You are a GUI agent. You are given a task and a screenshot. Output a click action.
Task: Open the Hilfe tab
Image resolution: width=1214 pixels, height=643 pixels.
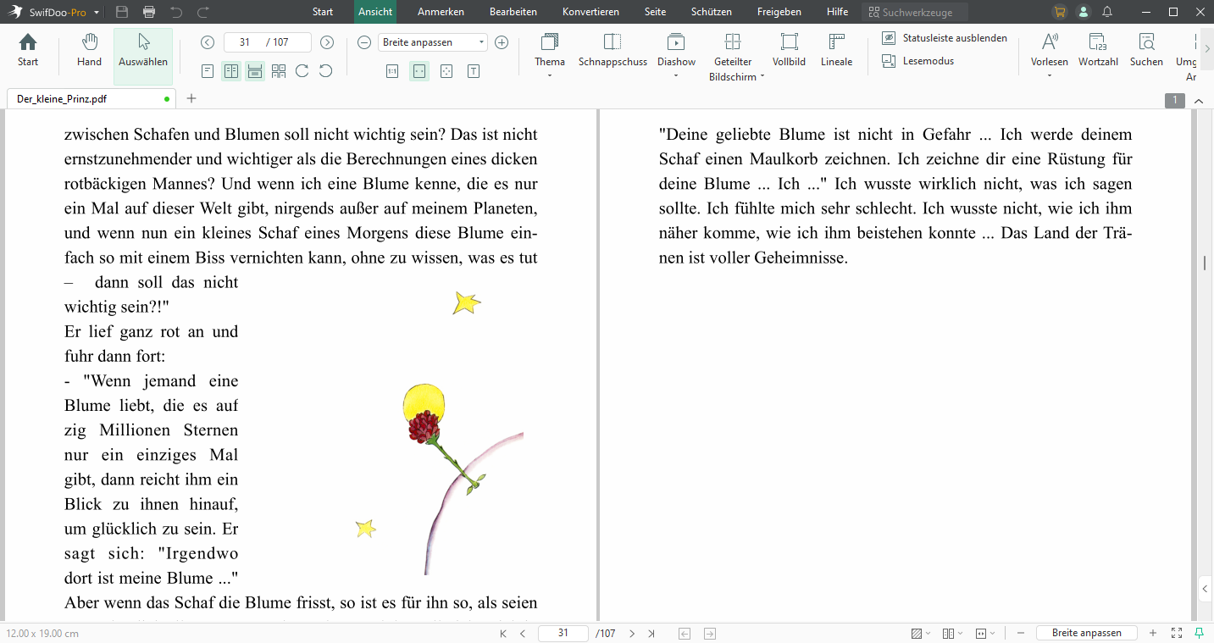(x=837, y=12)
